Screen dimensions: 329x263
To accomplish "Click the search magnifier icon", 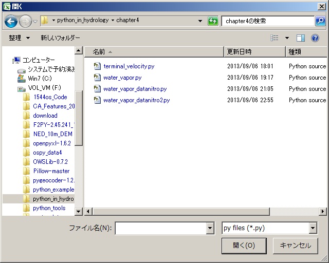I will coord(320,21).
